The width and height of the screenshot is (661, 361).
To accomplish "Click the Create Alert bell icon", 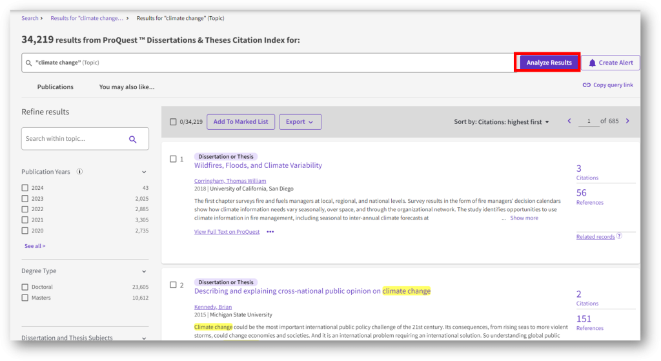I will click(x=593, y=63).
